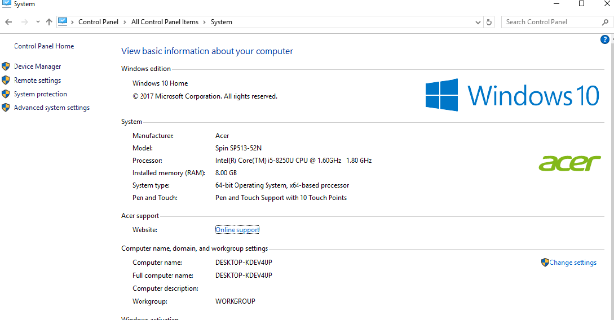Open Remote settings link
Screen dimensions: 614x320
tap(37, 81)
